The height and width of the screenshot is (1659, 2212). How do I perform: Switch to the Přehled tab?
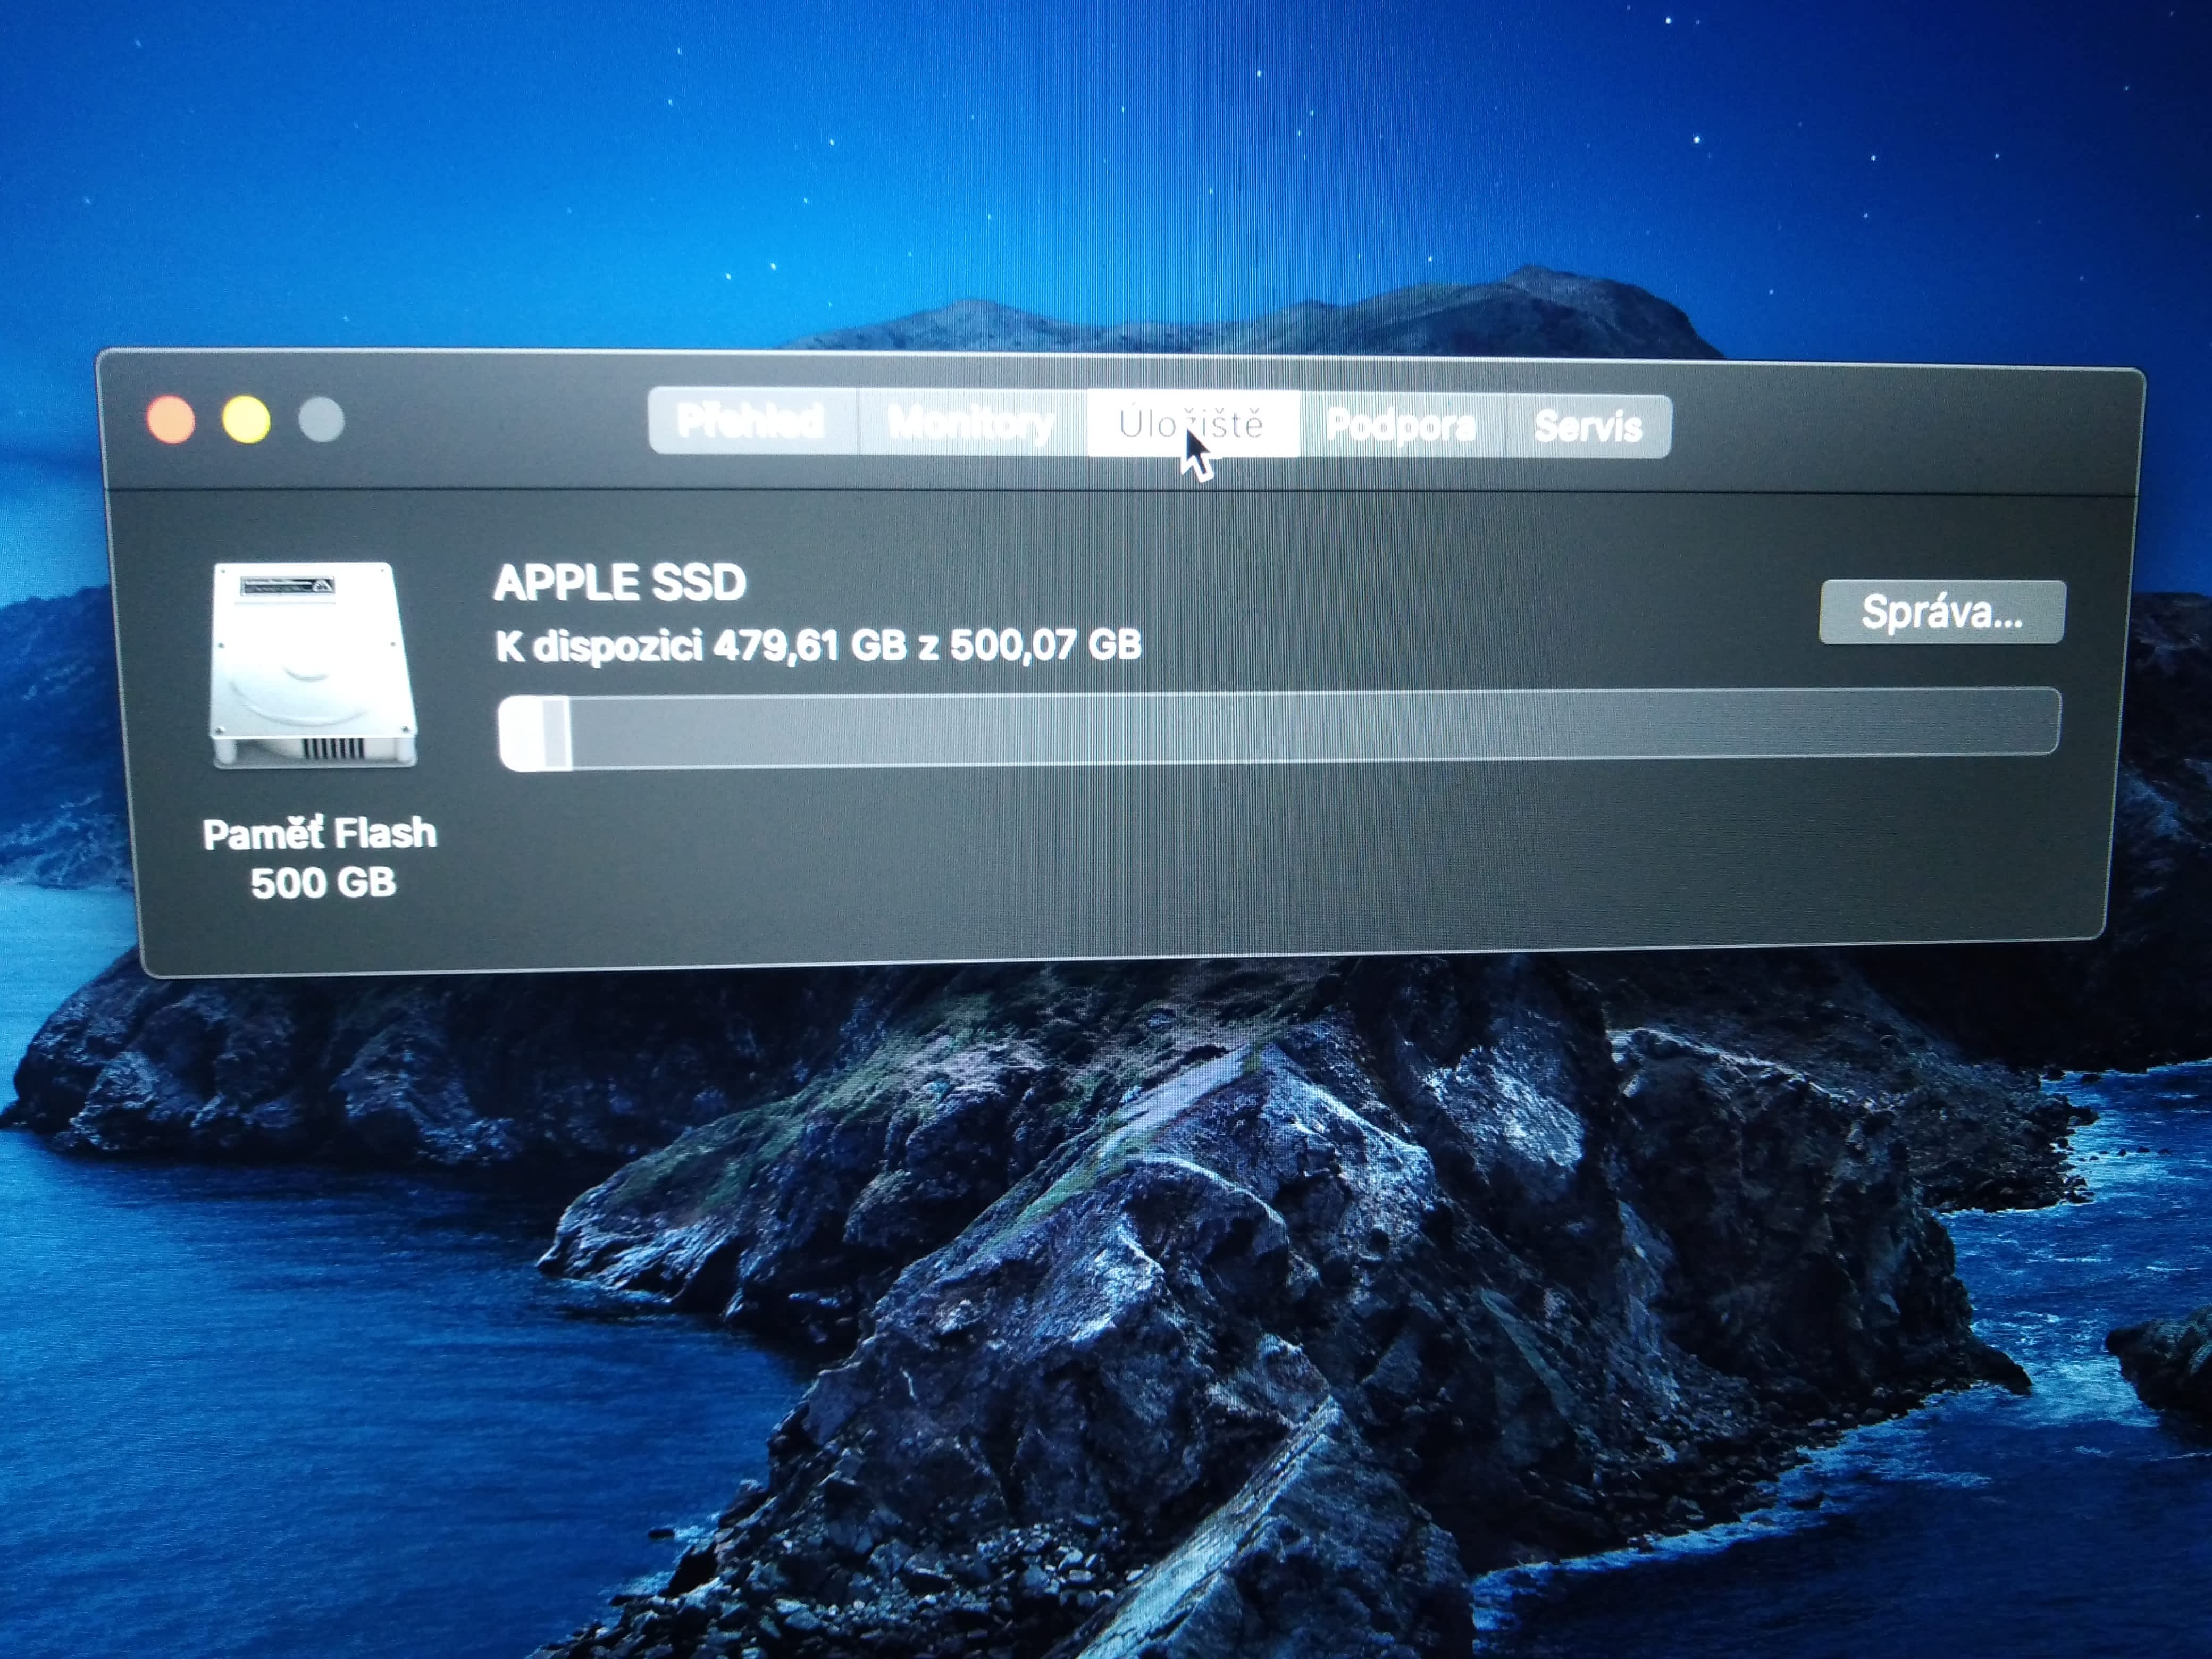pyautogui.click(x=751, y=422)
